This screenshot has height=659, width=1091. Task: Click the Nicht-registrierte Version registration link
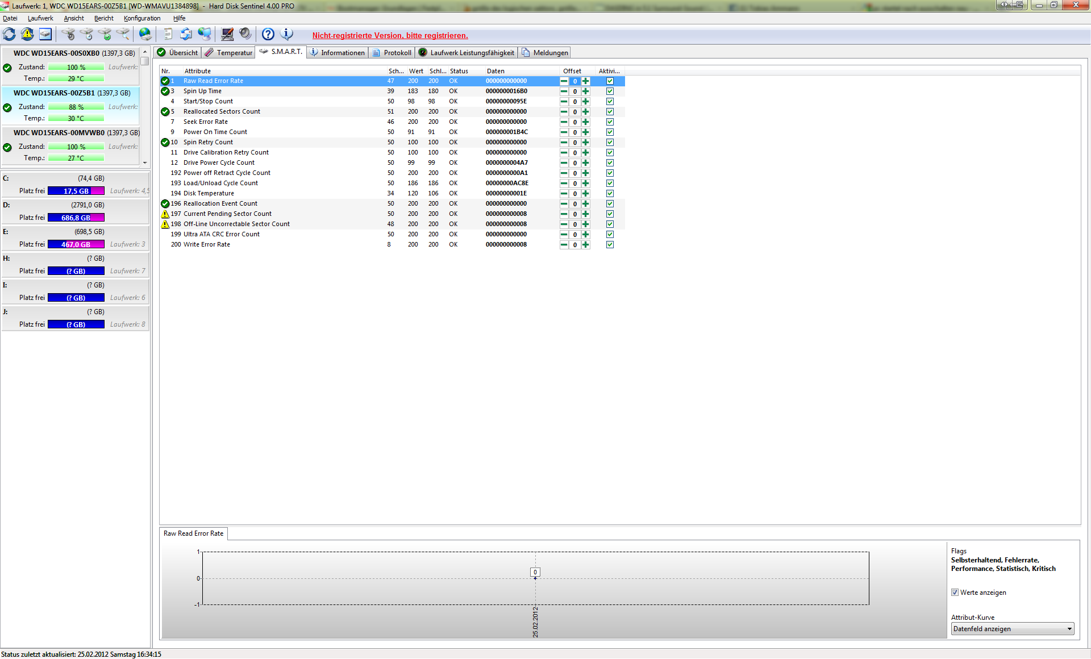390,35
